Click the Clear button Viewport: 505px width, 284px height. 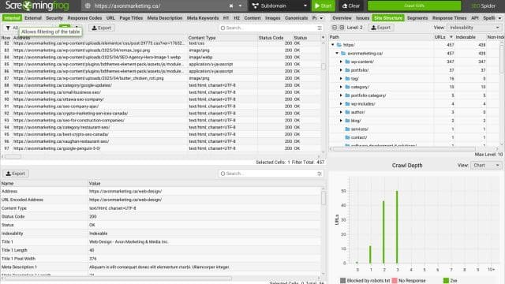click(350, 6)
